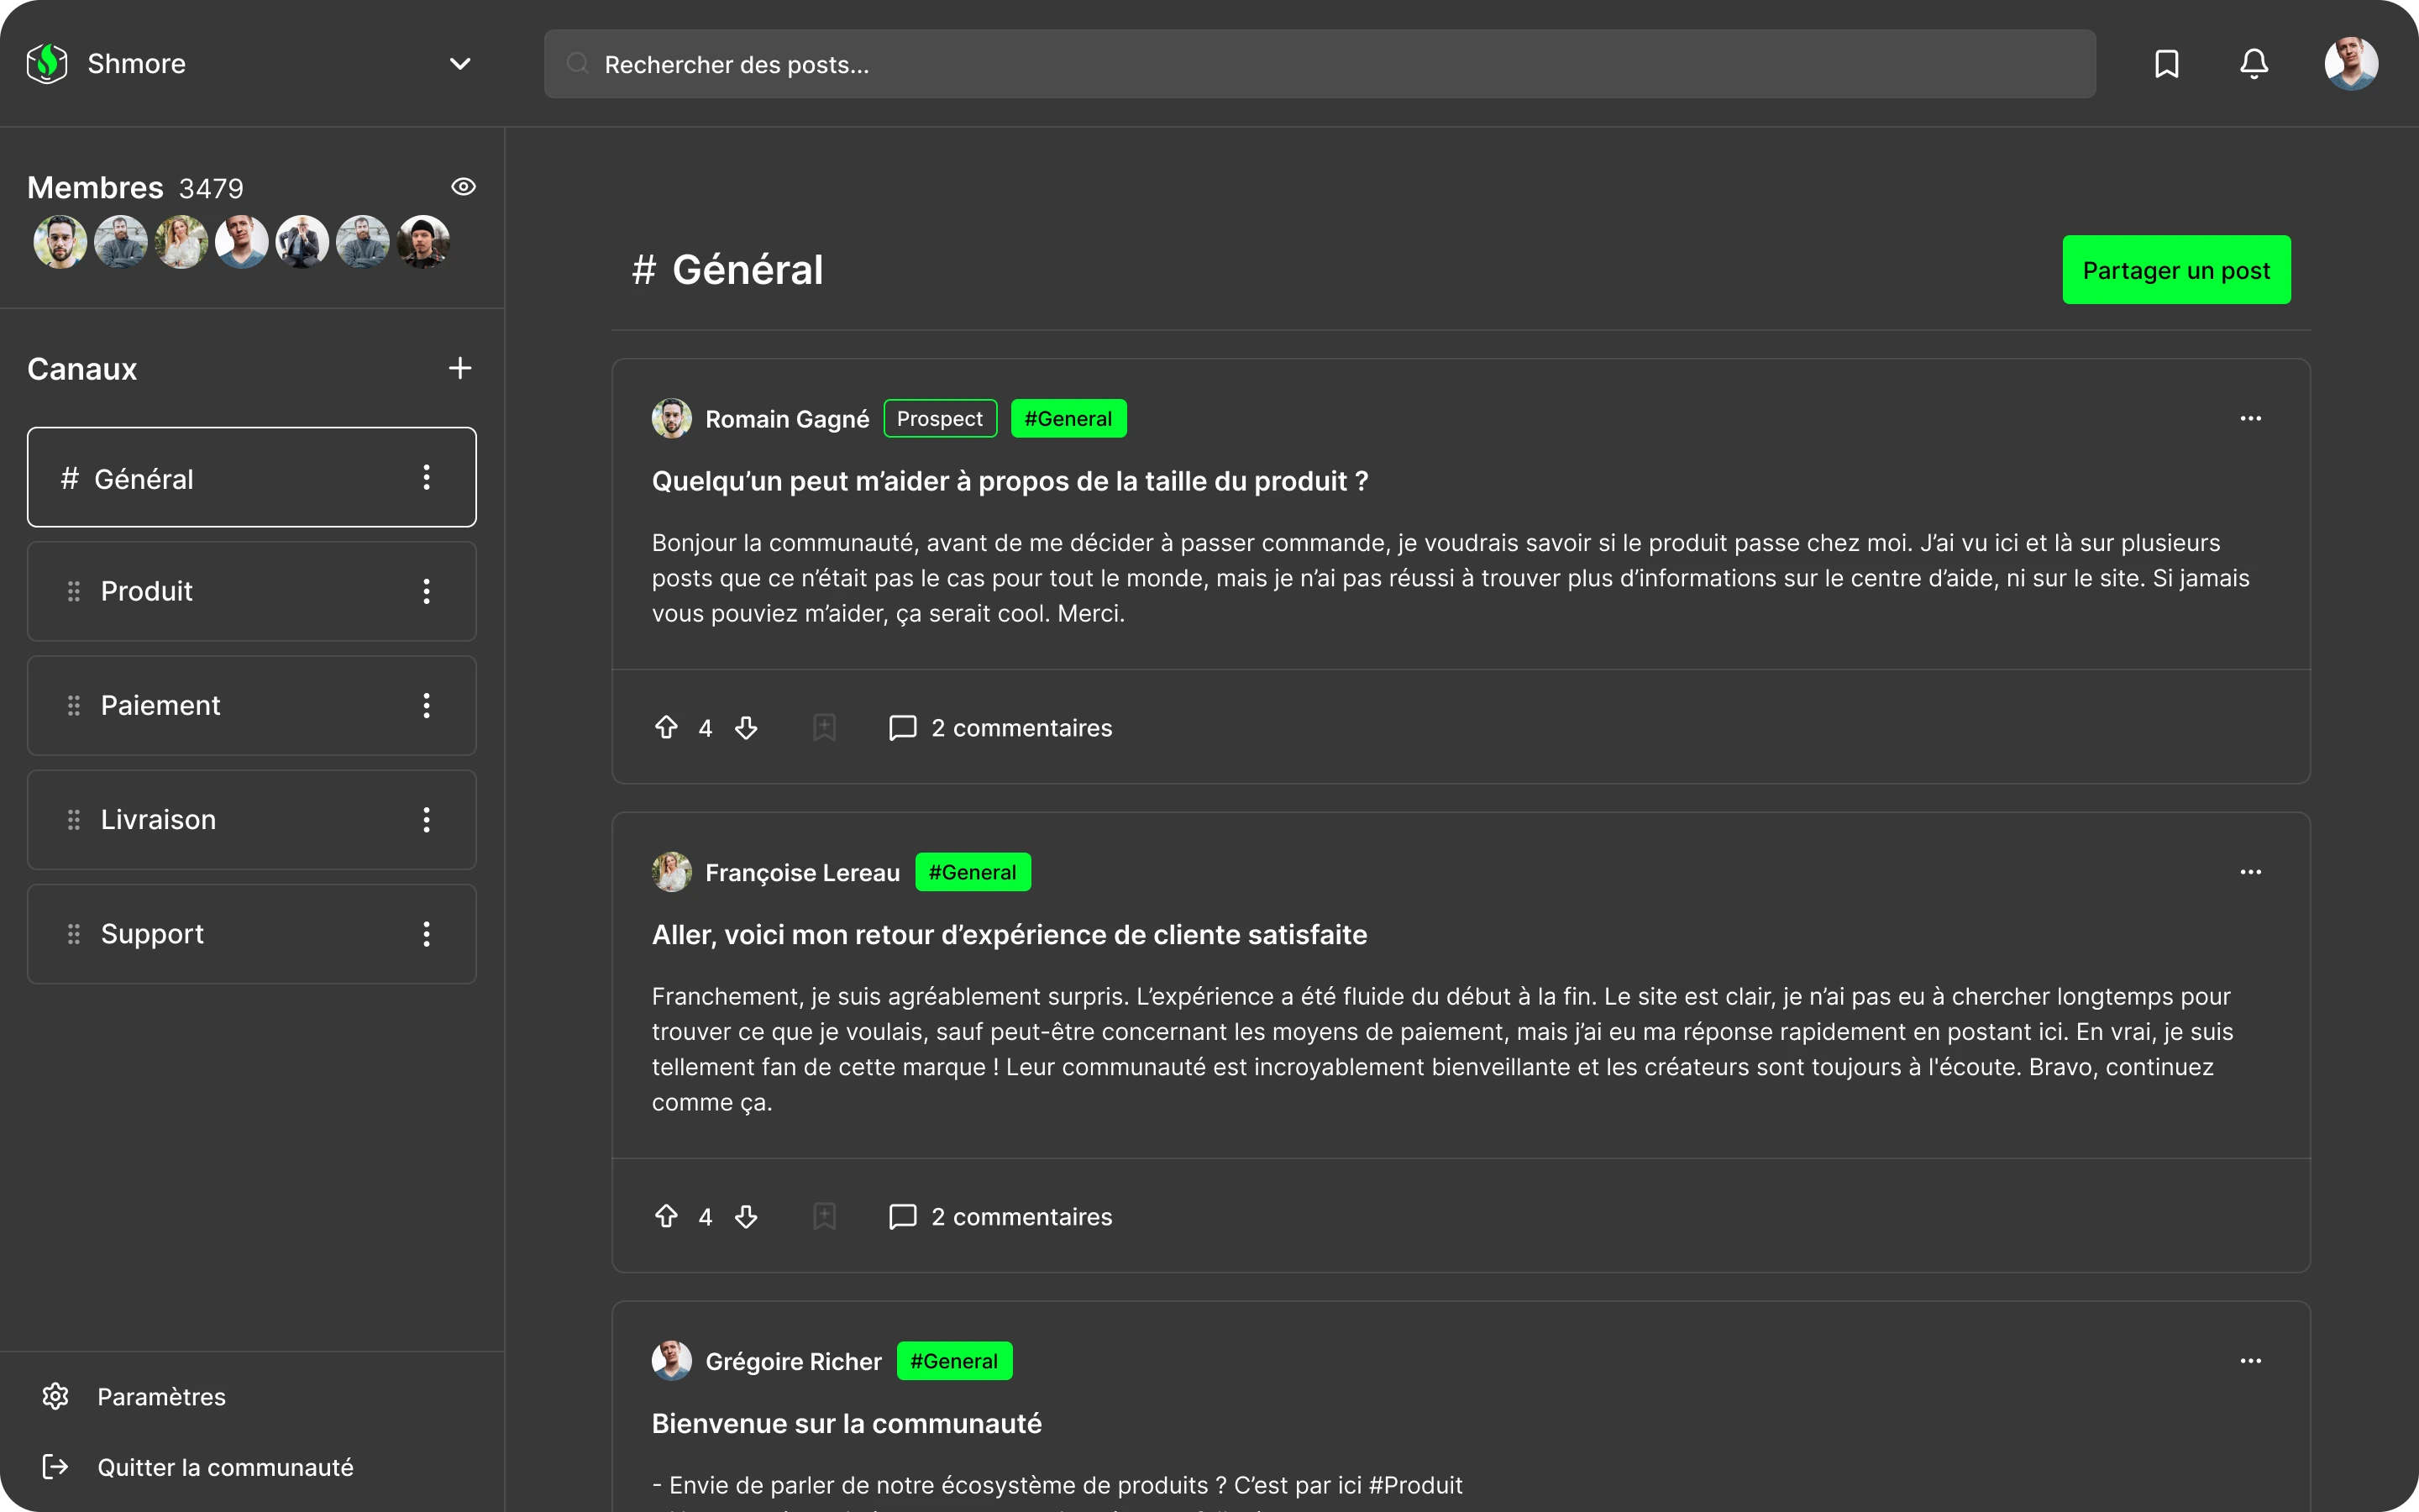2419x1512 pixels.
Task: Open comments on Romain Gagné's post
Action: tap(1000, 727)
